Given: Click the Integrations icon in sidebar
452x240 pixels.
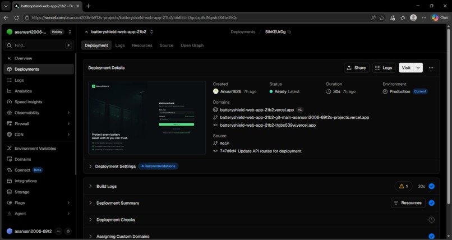Looking at the screenshot, I should pyautogui.click(x=9, y=181).
